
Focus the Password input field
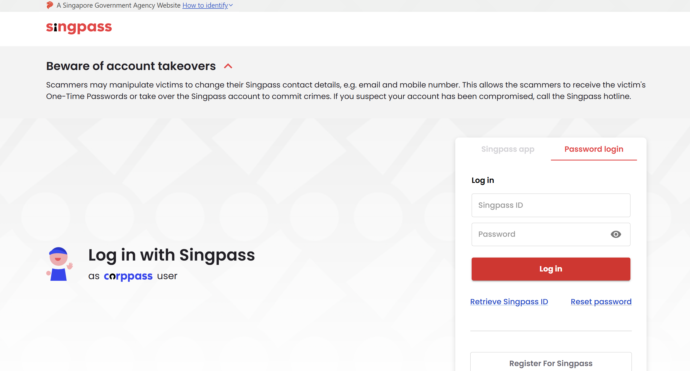tap(551, 234)
